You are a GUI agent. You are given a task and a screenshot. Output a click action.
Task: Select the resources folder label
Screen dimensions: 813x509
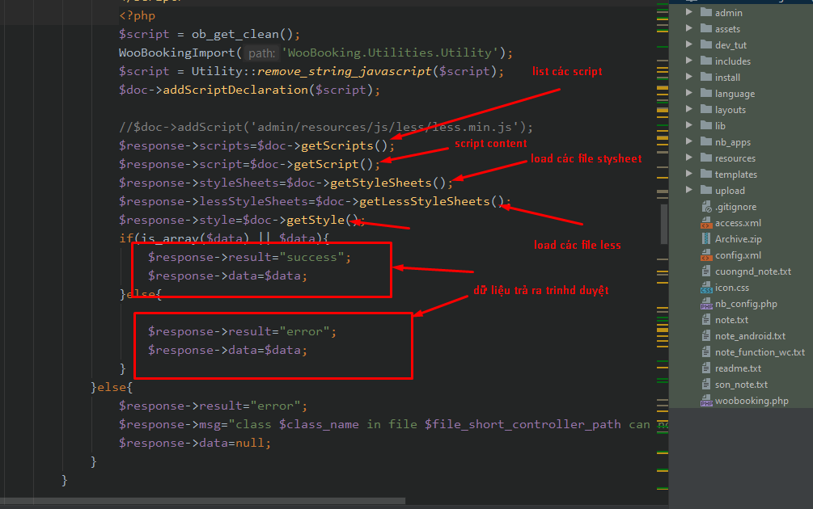(735, 158)
